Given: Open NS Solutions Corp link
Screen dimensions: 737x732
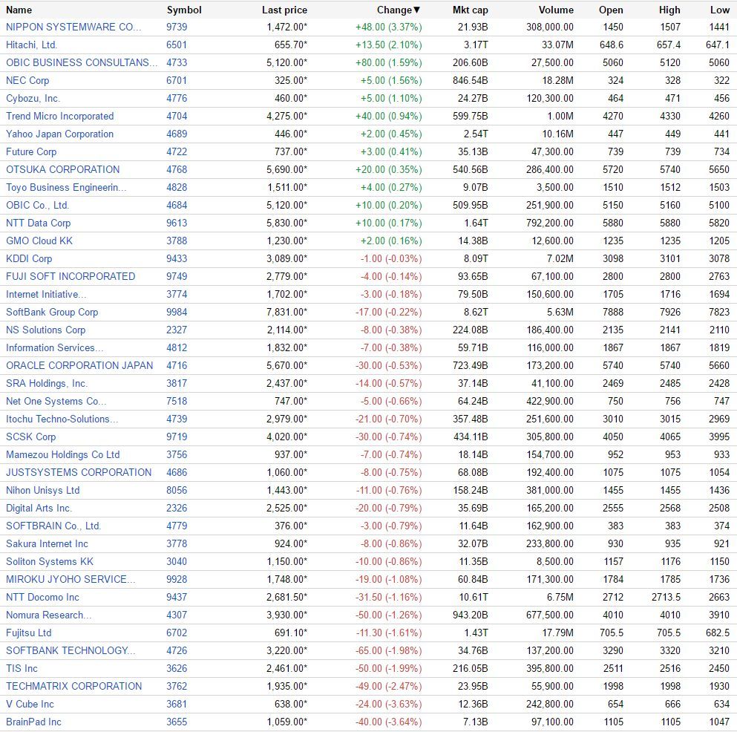Looking at the screenshot, I should tap(45, 330).
